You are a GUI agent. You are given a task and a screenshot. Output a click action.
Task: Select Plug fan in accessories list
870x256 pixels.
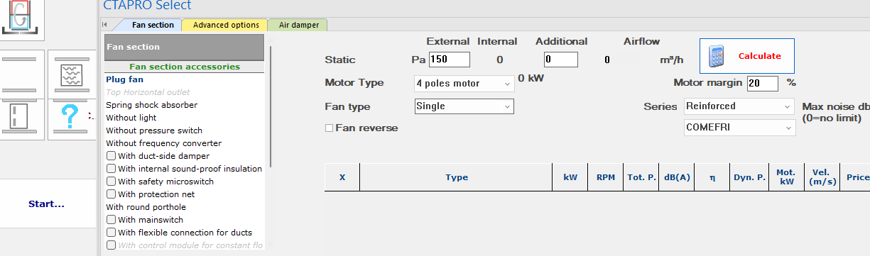[x=124, y=79]
